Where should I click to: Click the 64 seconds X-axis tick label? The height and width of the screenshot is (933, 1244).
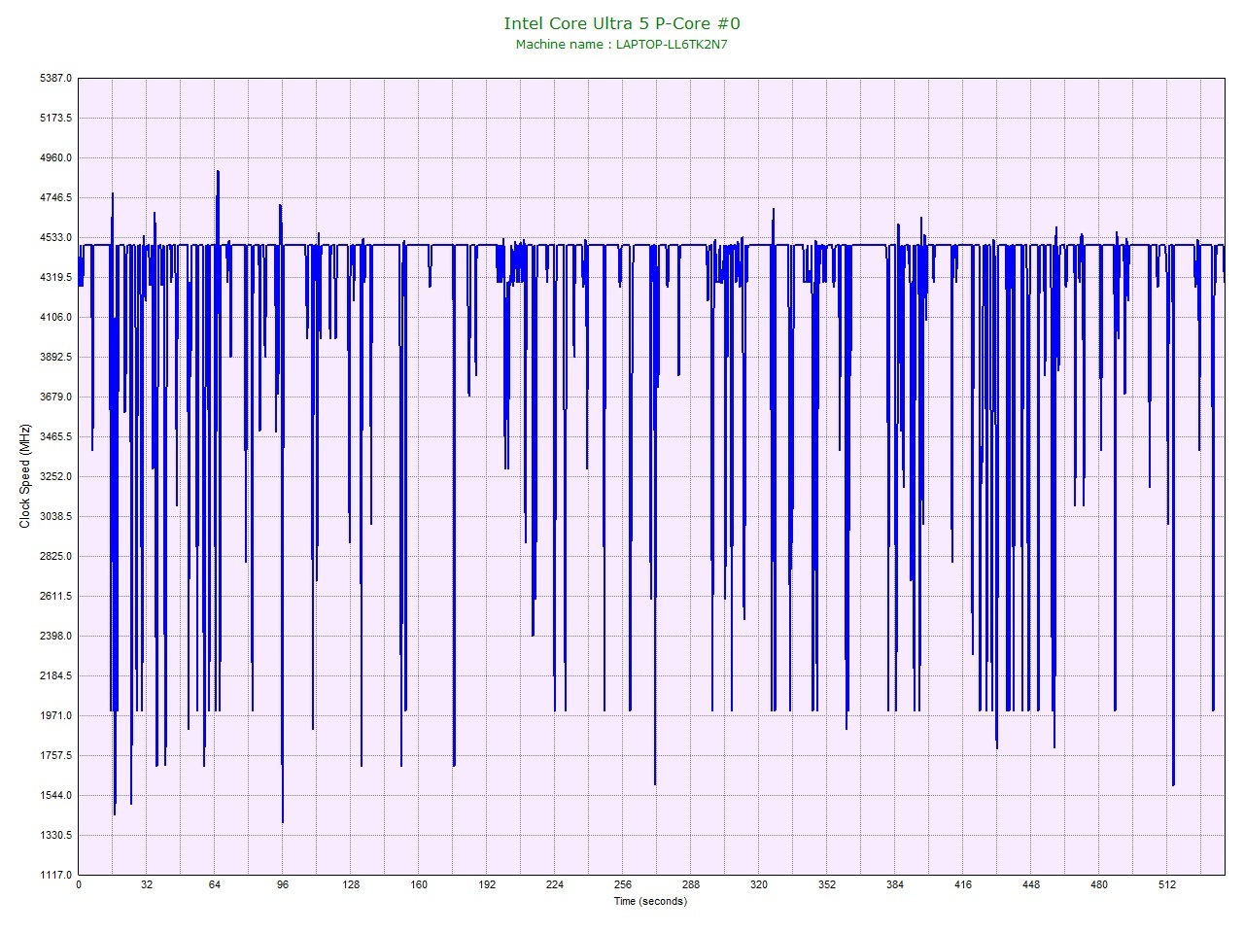click(215, 885)
